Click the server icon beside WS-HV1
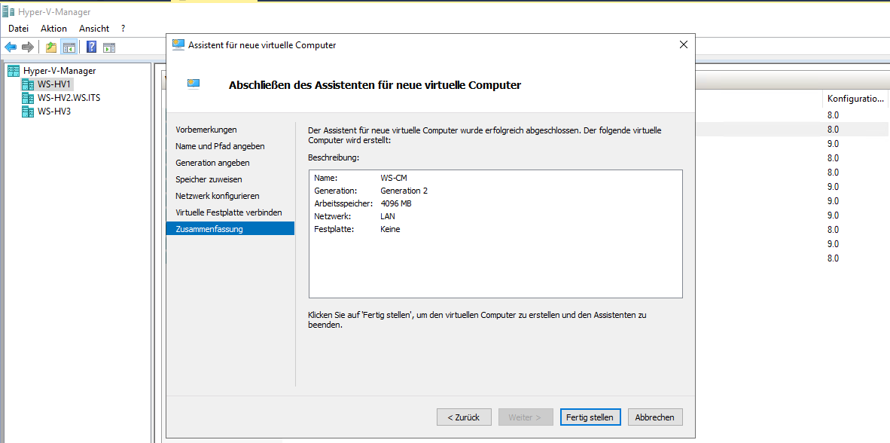 (28, 84)
